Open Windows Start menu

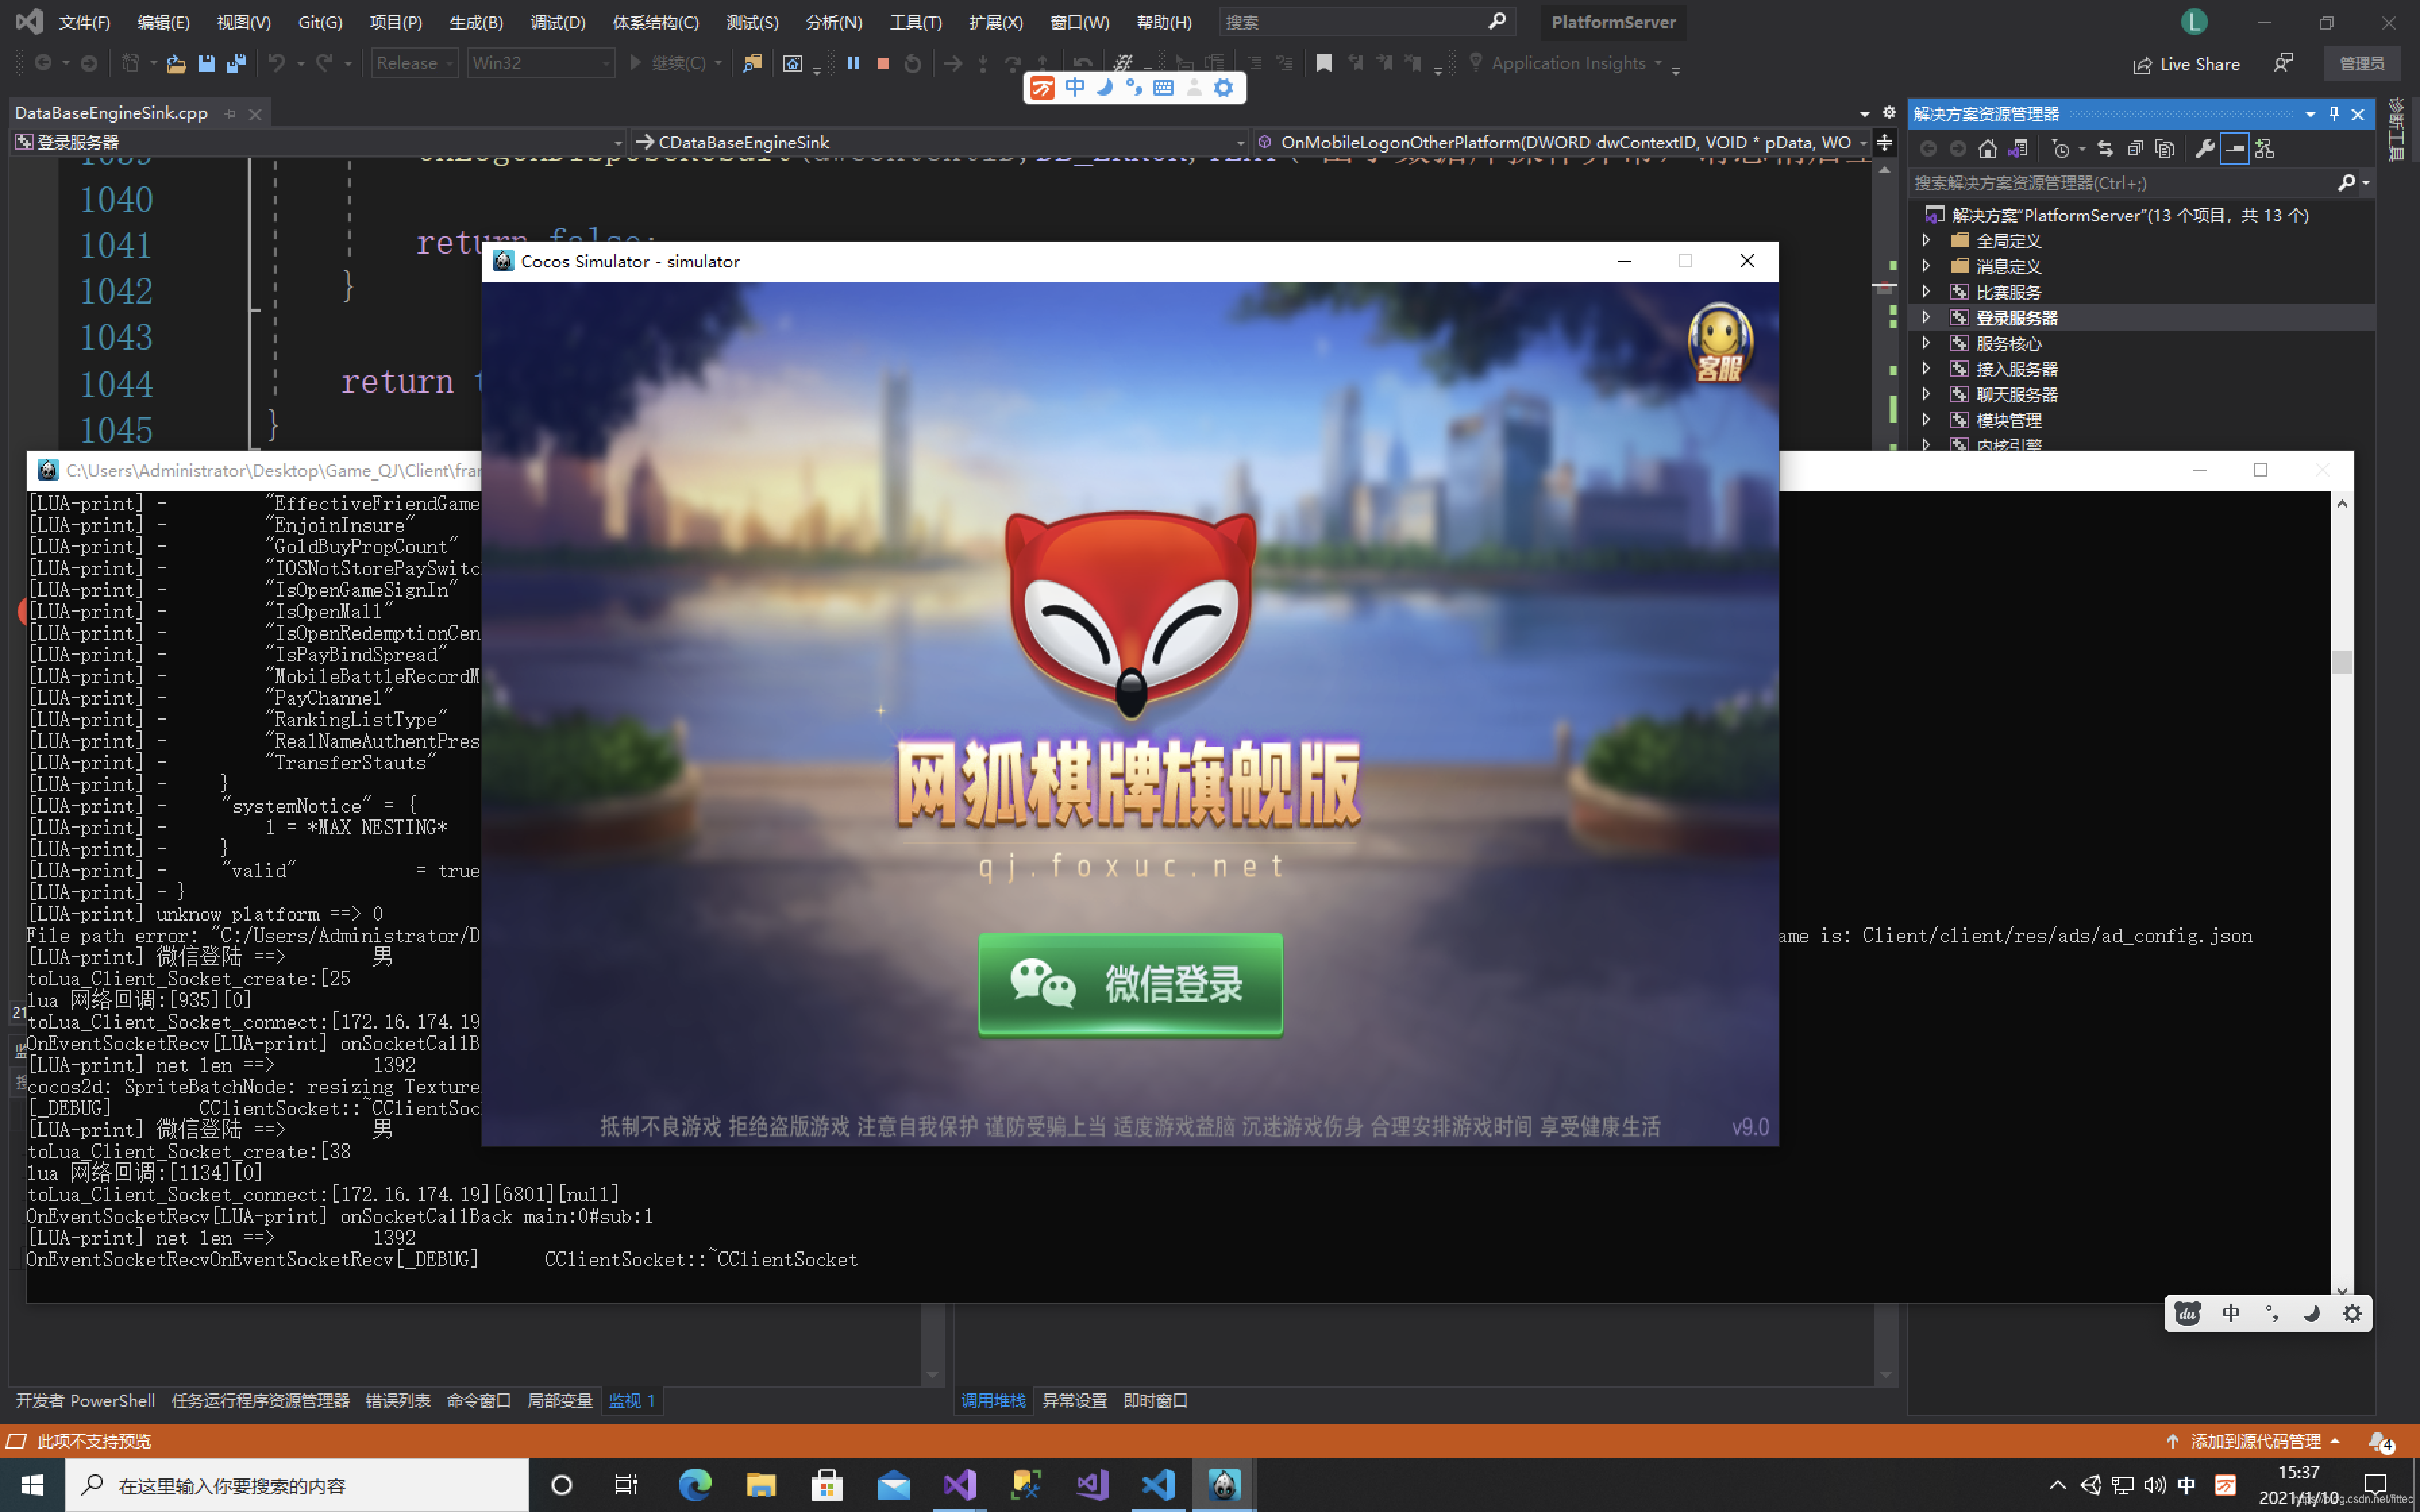point(32,1485)
